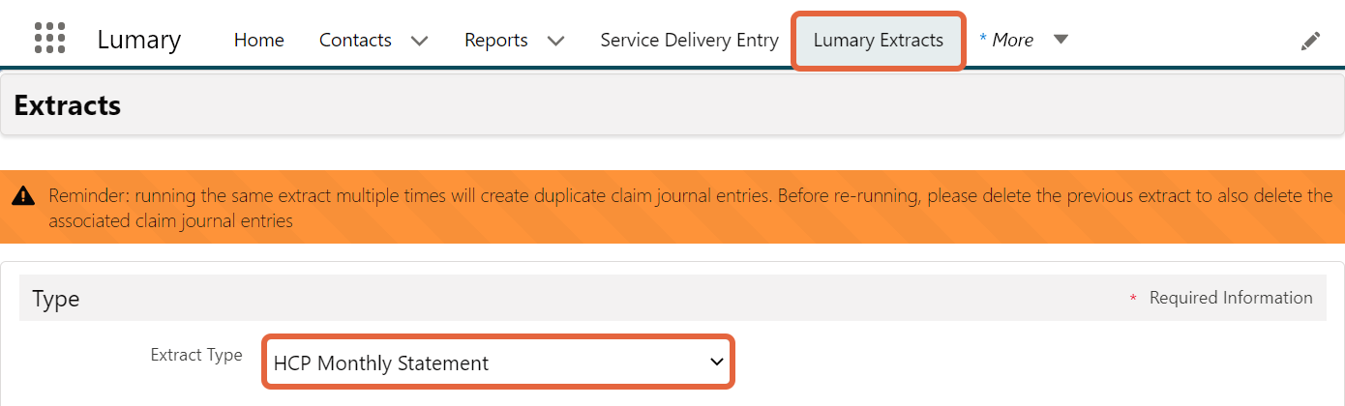1345x406 pixels.
Task: Open the More tabs dropdown arrow
Action: pos(1061,40)
